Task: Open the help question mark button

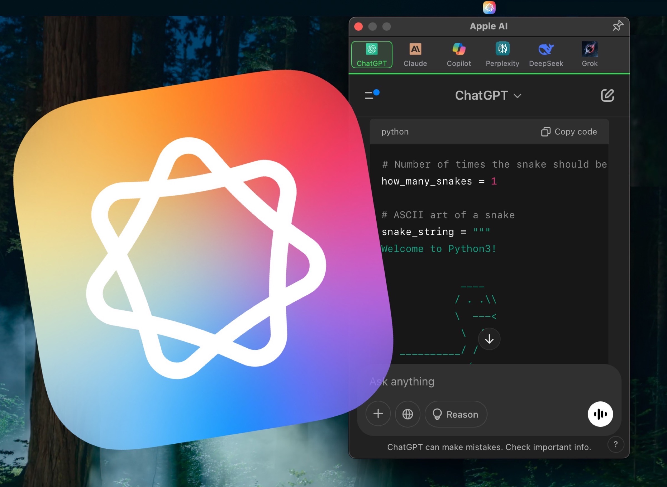Action: click(x=616, y=444)
